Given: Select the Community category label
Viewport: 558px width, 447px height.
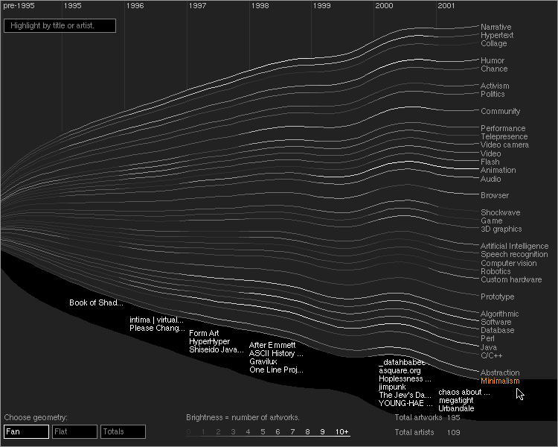Looking at the screenshot, I should 500,112.
